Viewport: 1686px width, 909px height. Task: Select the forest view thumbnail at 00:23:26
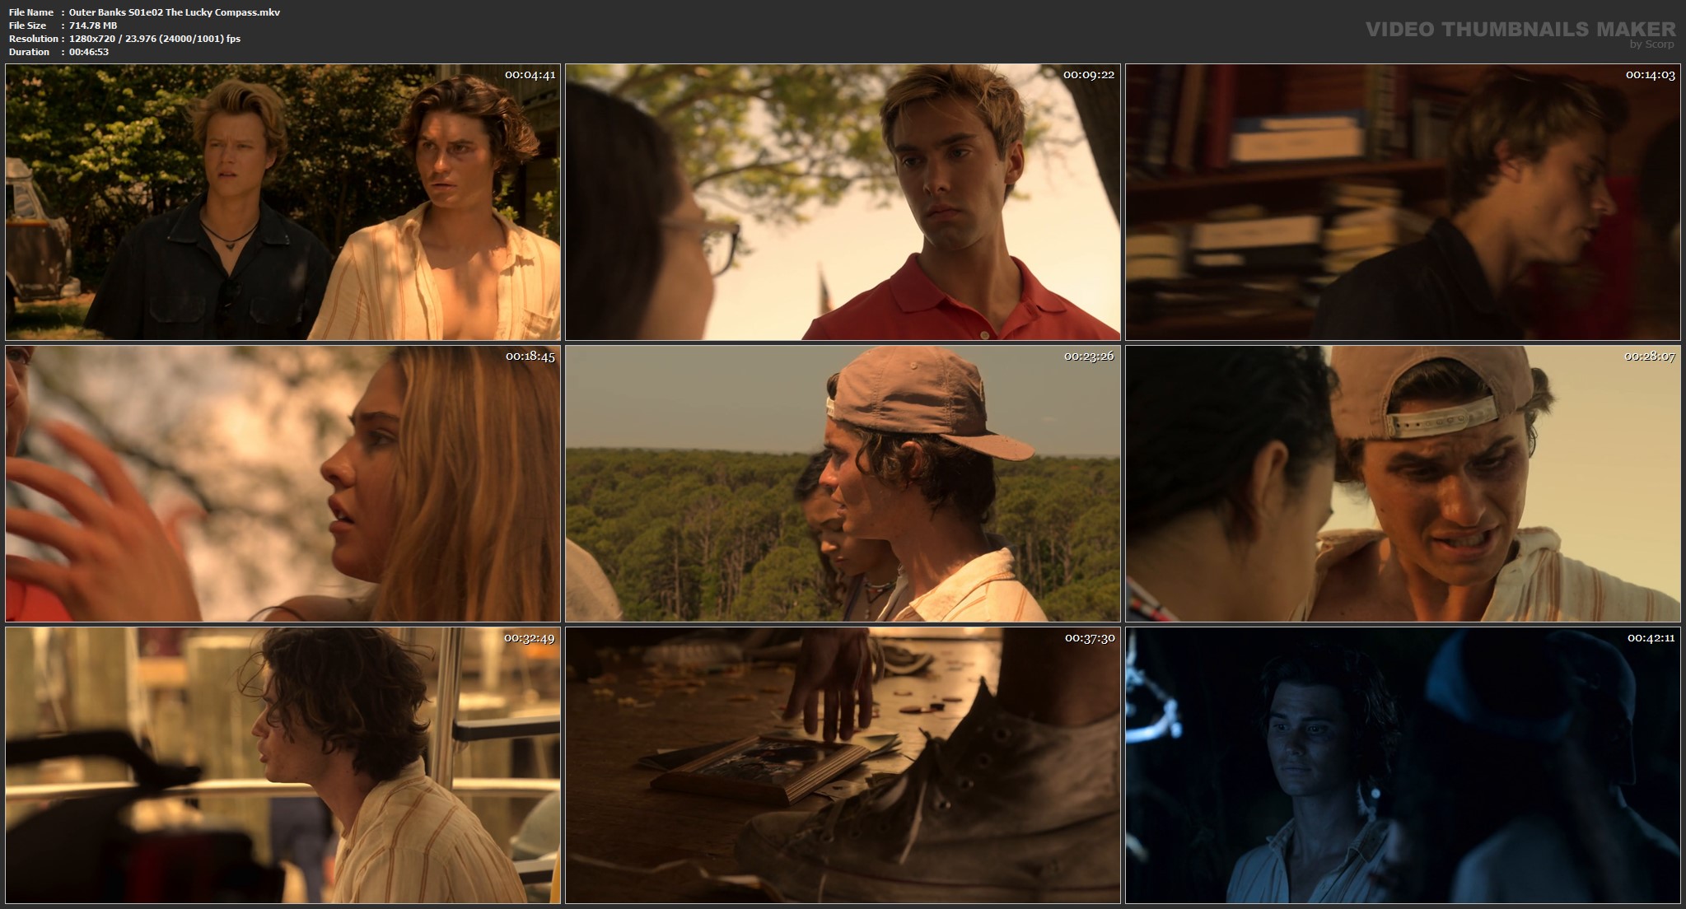[843, 483]
